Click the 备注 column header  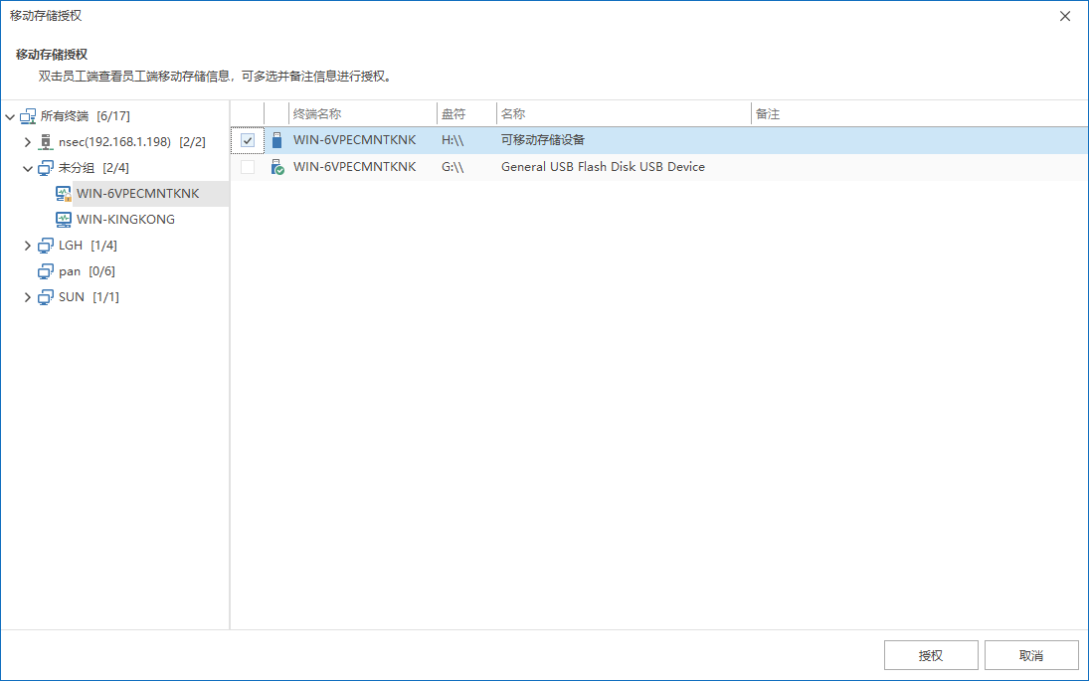[x=920, y=114]
